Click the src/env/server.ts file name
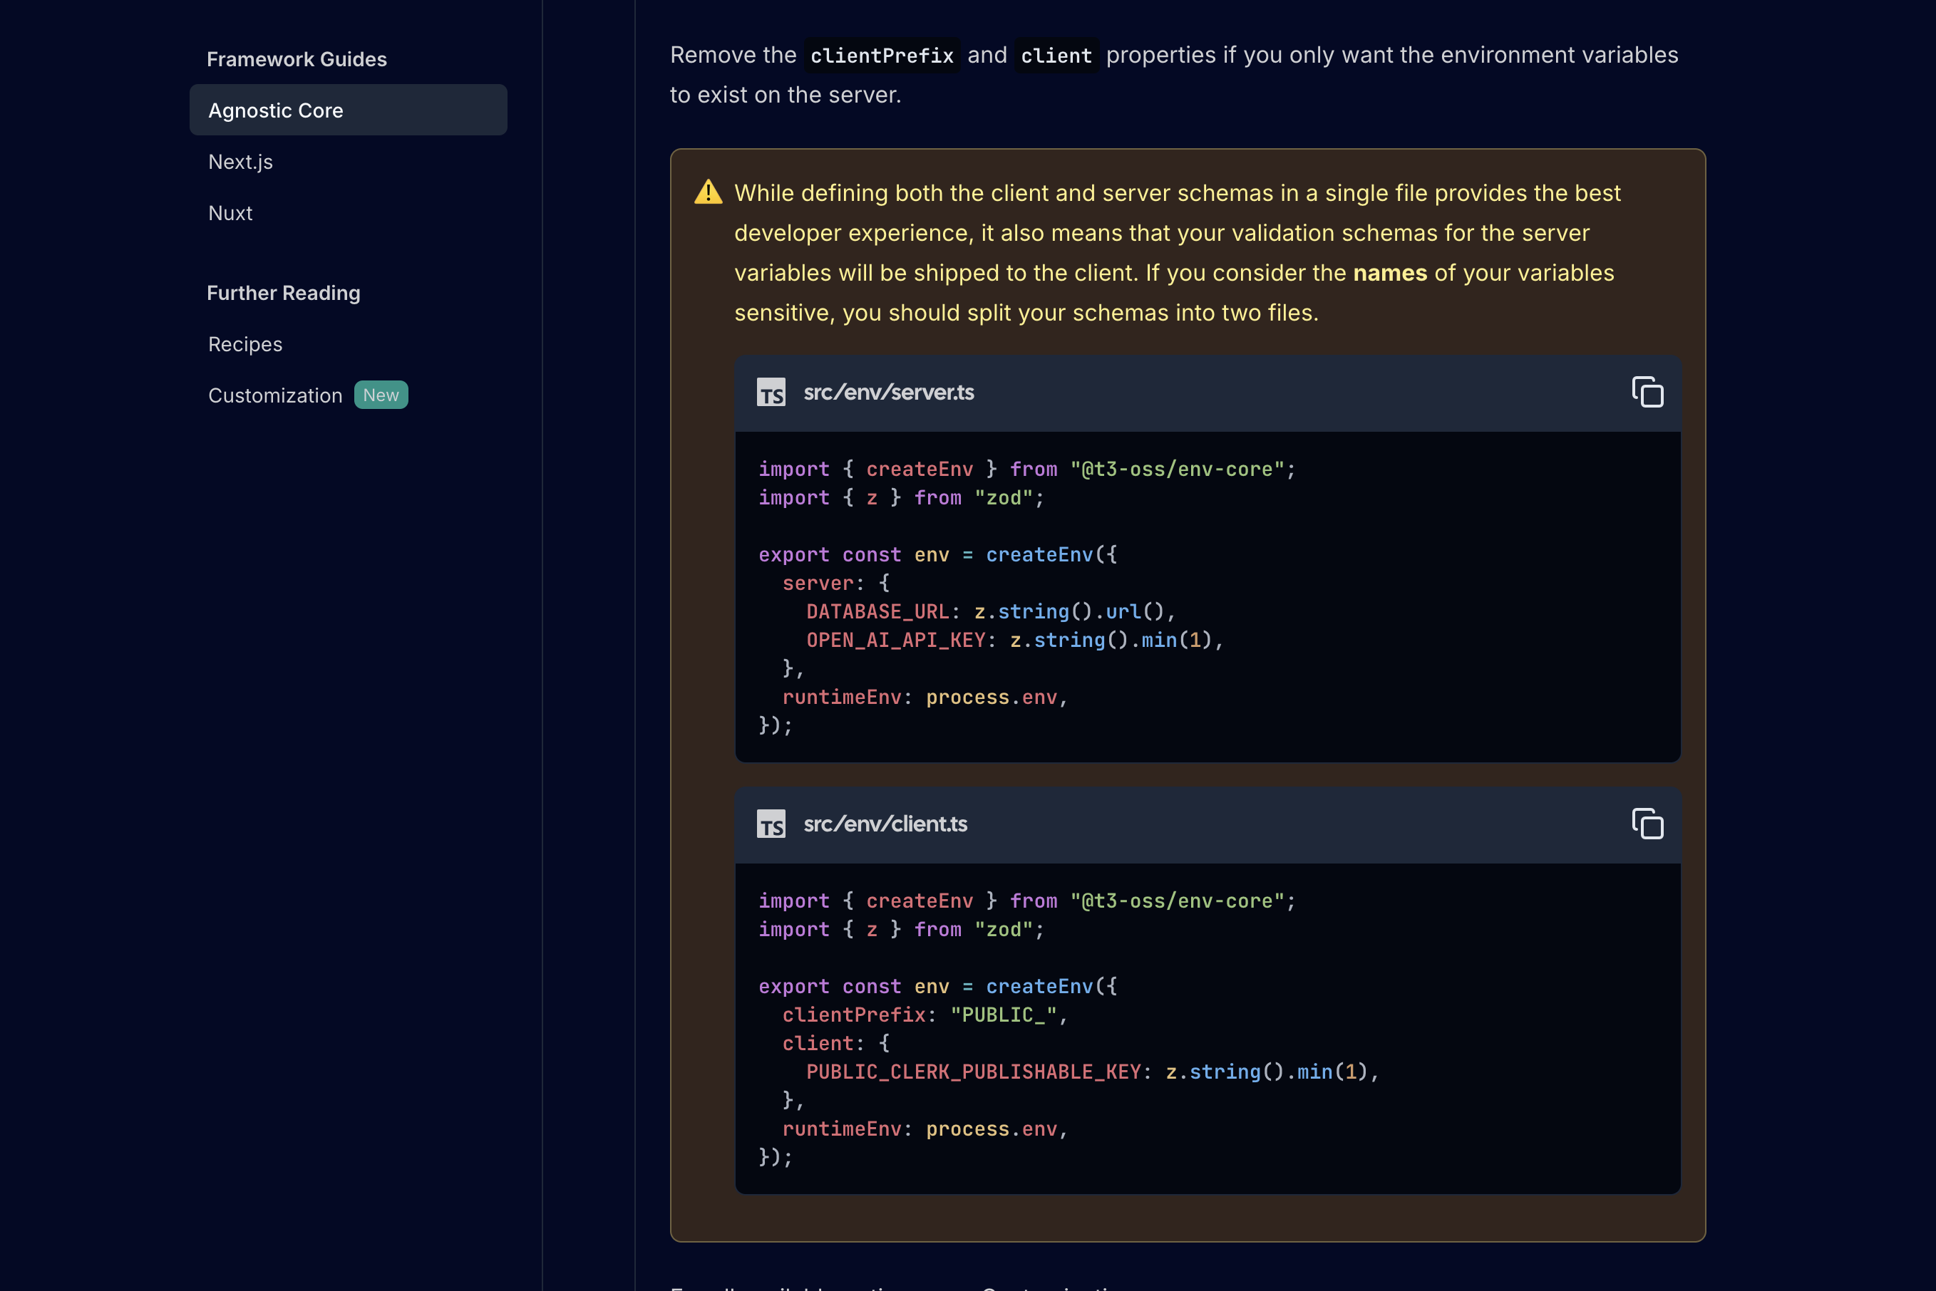This screenshot has height=1291, width=1936. tap(889, 392)
